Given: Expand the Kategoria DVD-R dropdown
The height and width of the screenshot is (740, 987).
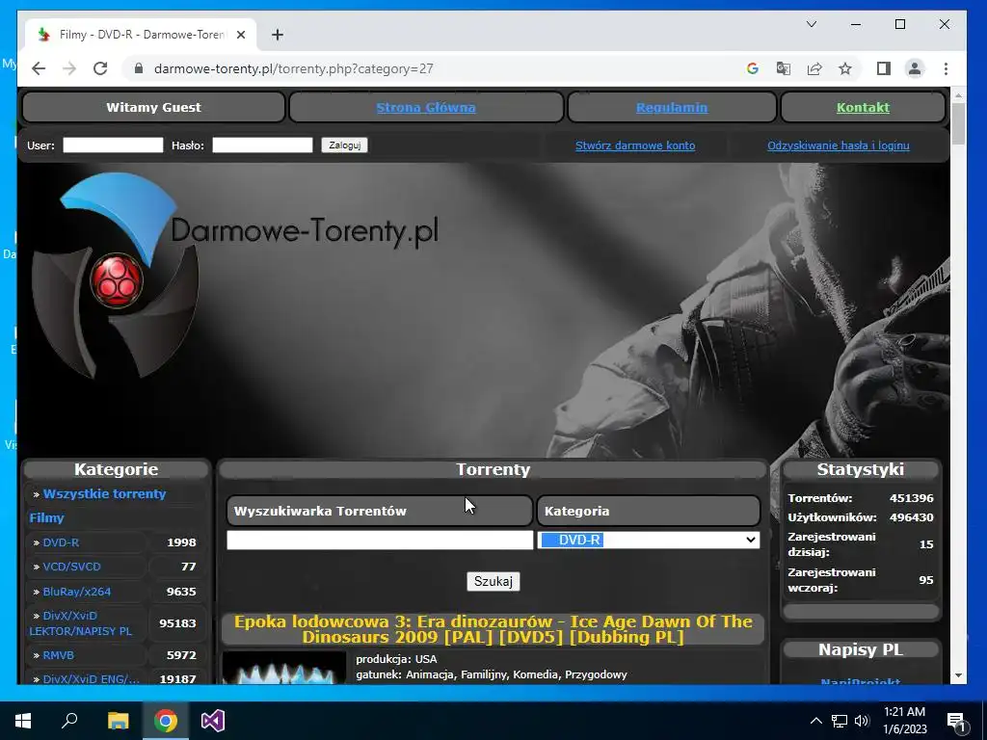Looking at the screenshot, I should [649, 540].
